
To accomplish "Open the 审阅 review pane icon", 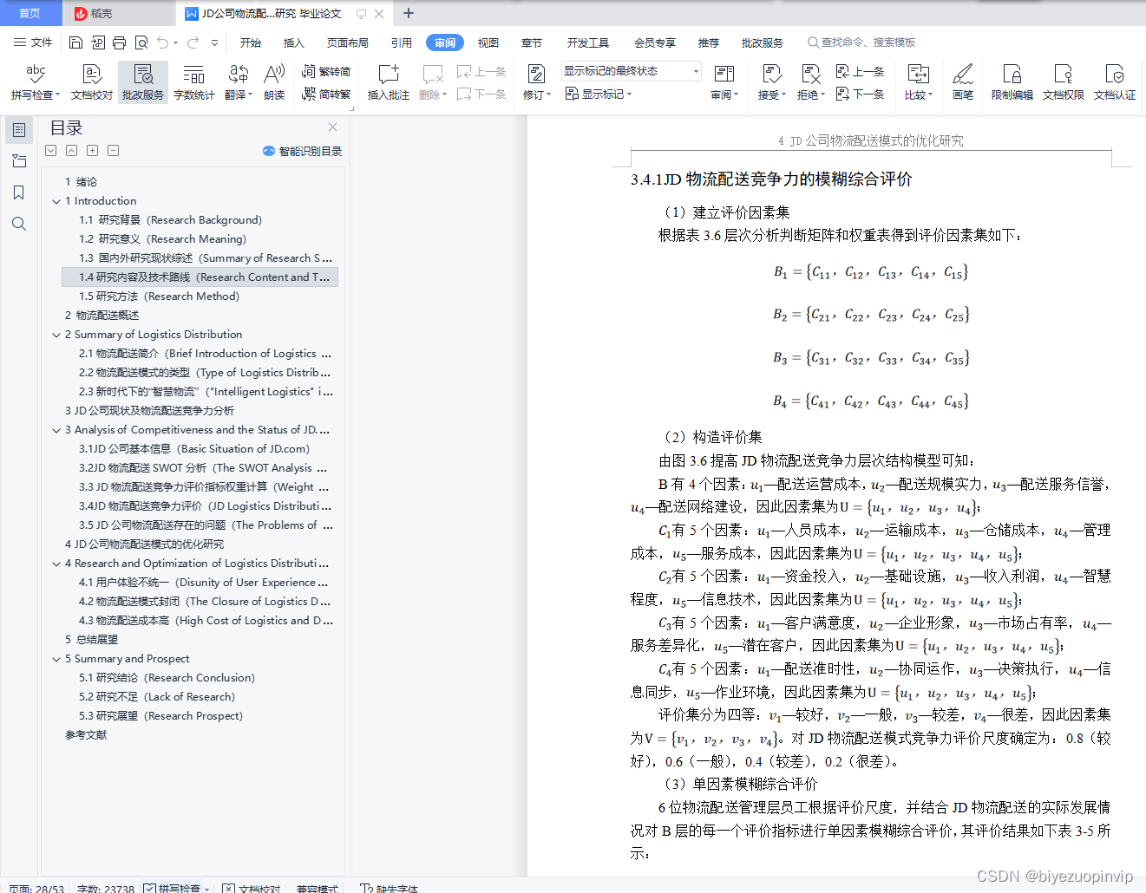I will pos(724,82).
